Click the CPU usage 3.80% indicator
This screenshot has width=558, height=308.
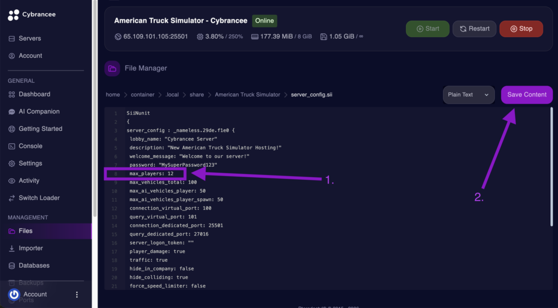[x=220, y=37]
